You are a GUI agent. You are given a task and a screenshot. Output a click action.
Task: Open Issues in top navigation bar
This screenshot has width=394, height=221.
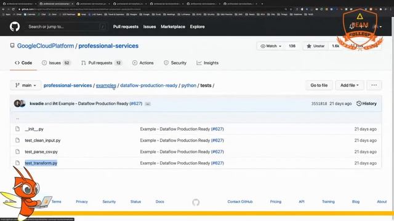point(150,26)
